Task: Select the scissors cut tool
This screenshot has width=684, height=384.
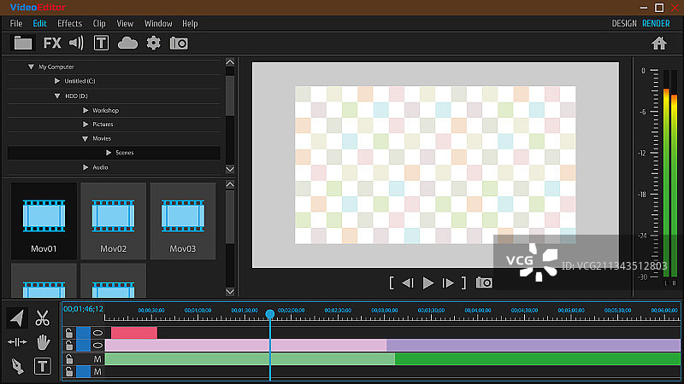Action: click(43, 318)
